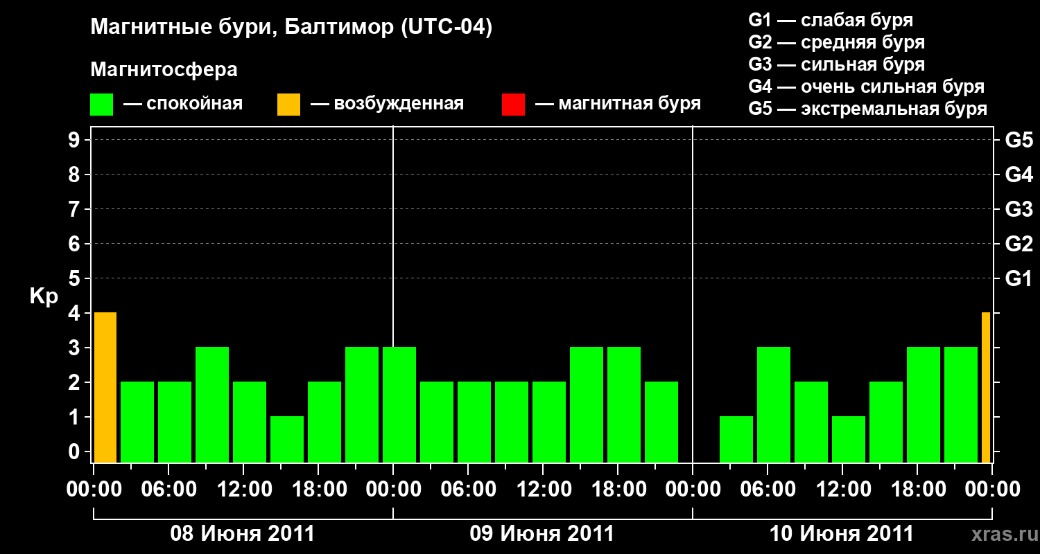Click the '18:00' label of 09 Июня

(x=618, y=490)
